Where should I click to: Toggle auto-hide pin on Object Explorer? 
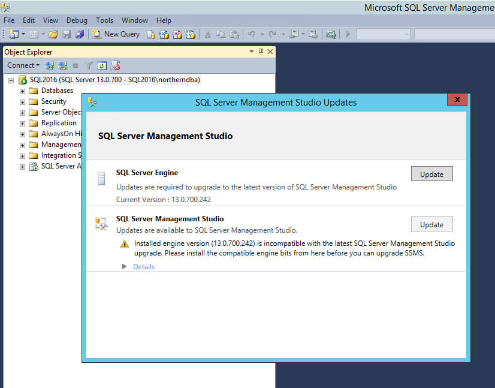pos(261,52)
